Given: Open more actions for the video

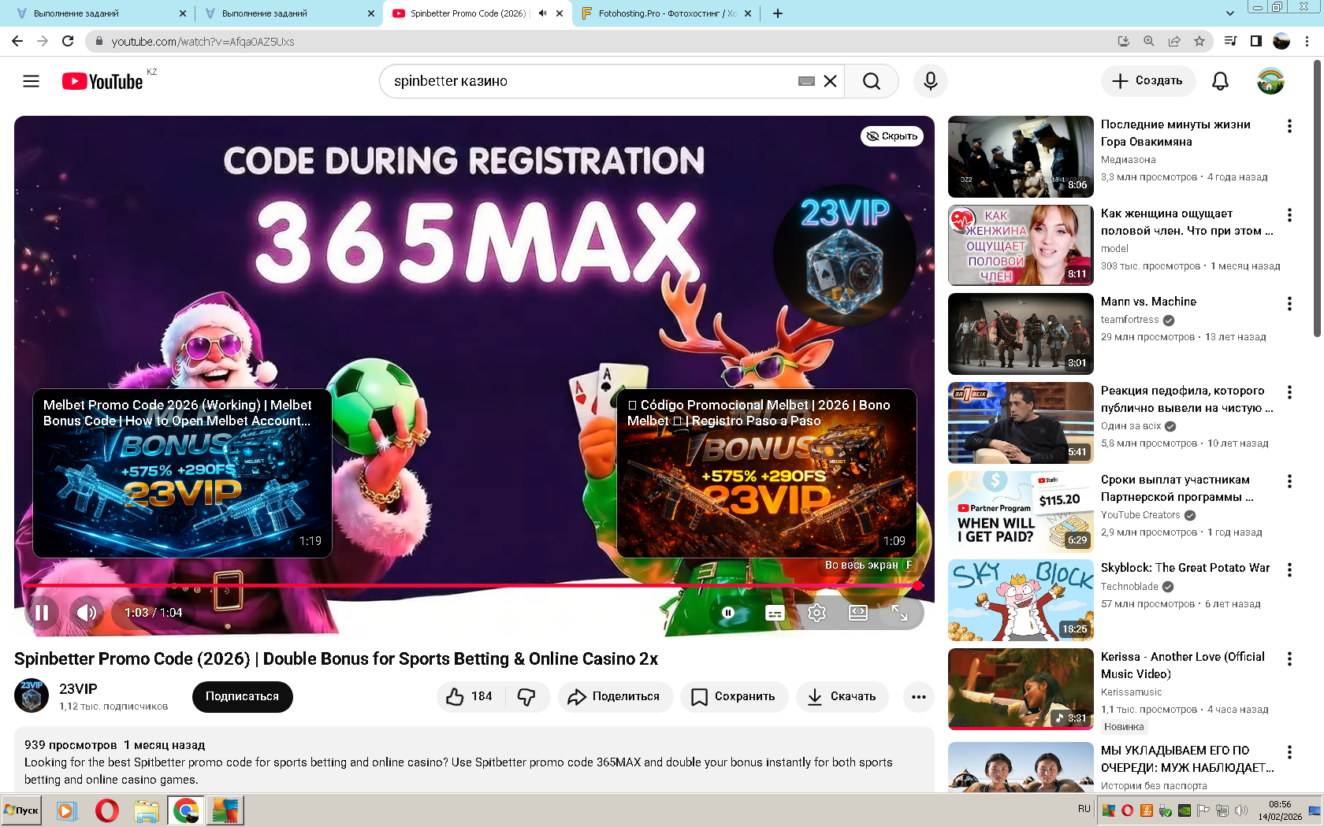Looking at the screenshot, I should pyautogui.click(x=918, y=696).
